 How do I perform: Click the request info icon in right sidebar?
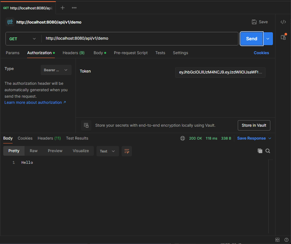coord(283,37)
